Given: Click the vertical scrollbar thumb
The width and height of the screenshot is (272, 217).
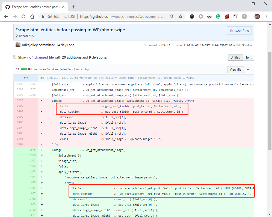Looking at the screenshot, I should pos(270,101).
